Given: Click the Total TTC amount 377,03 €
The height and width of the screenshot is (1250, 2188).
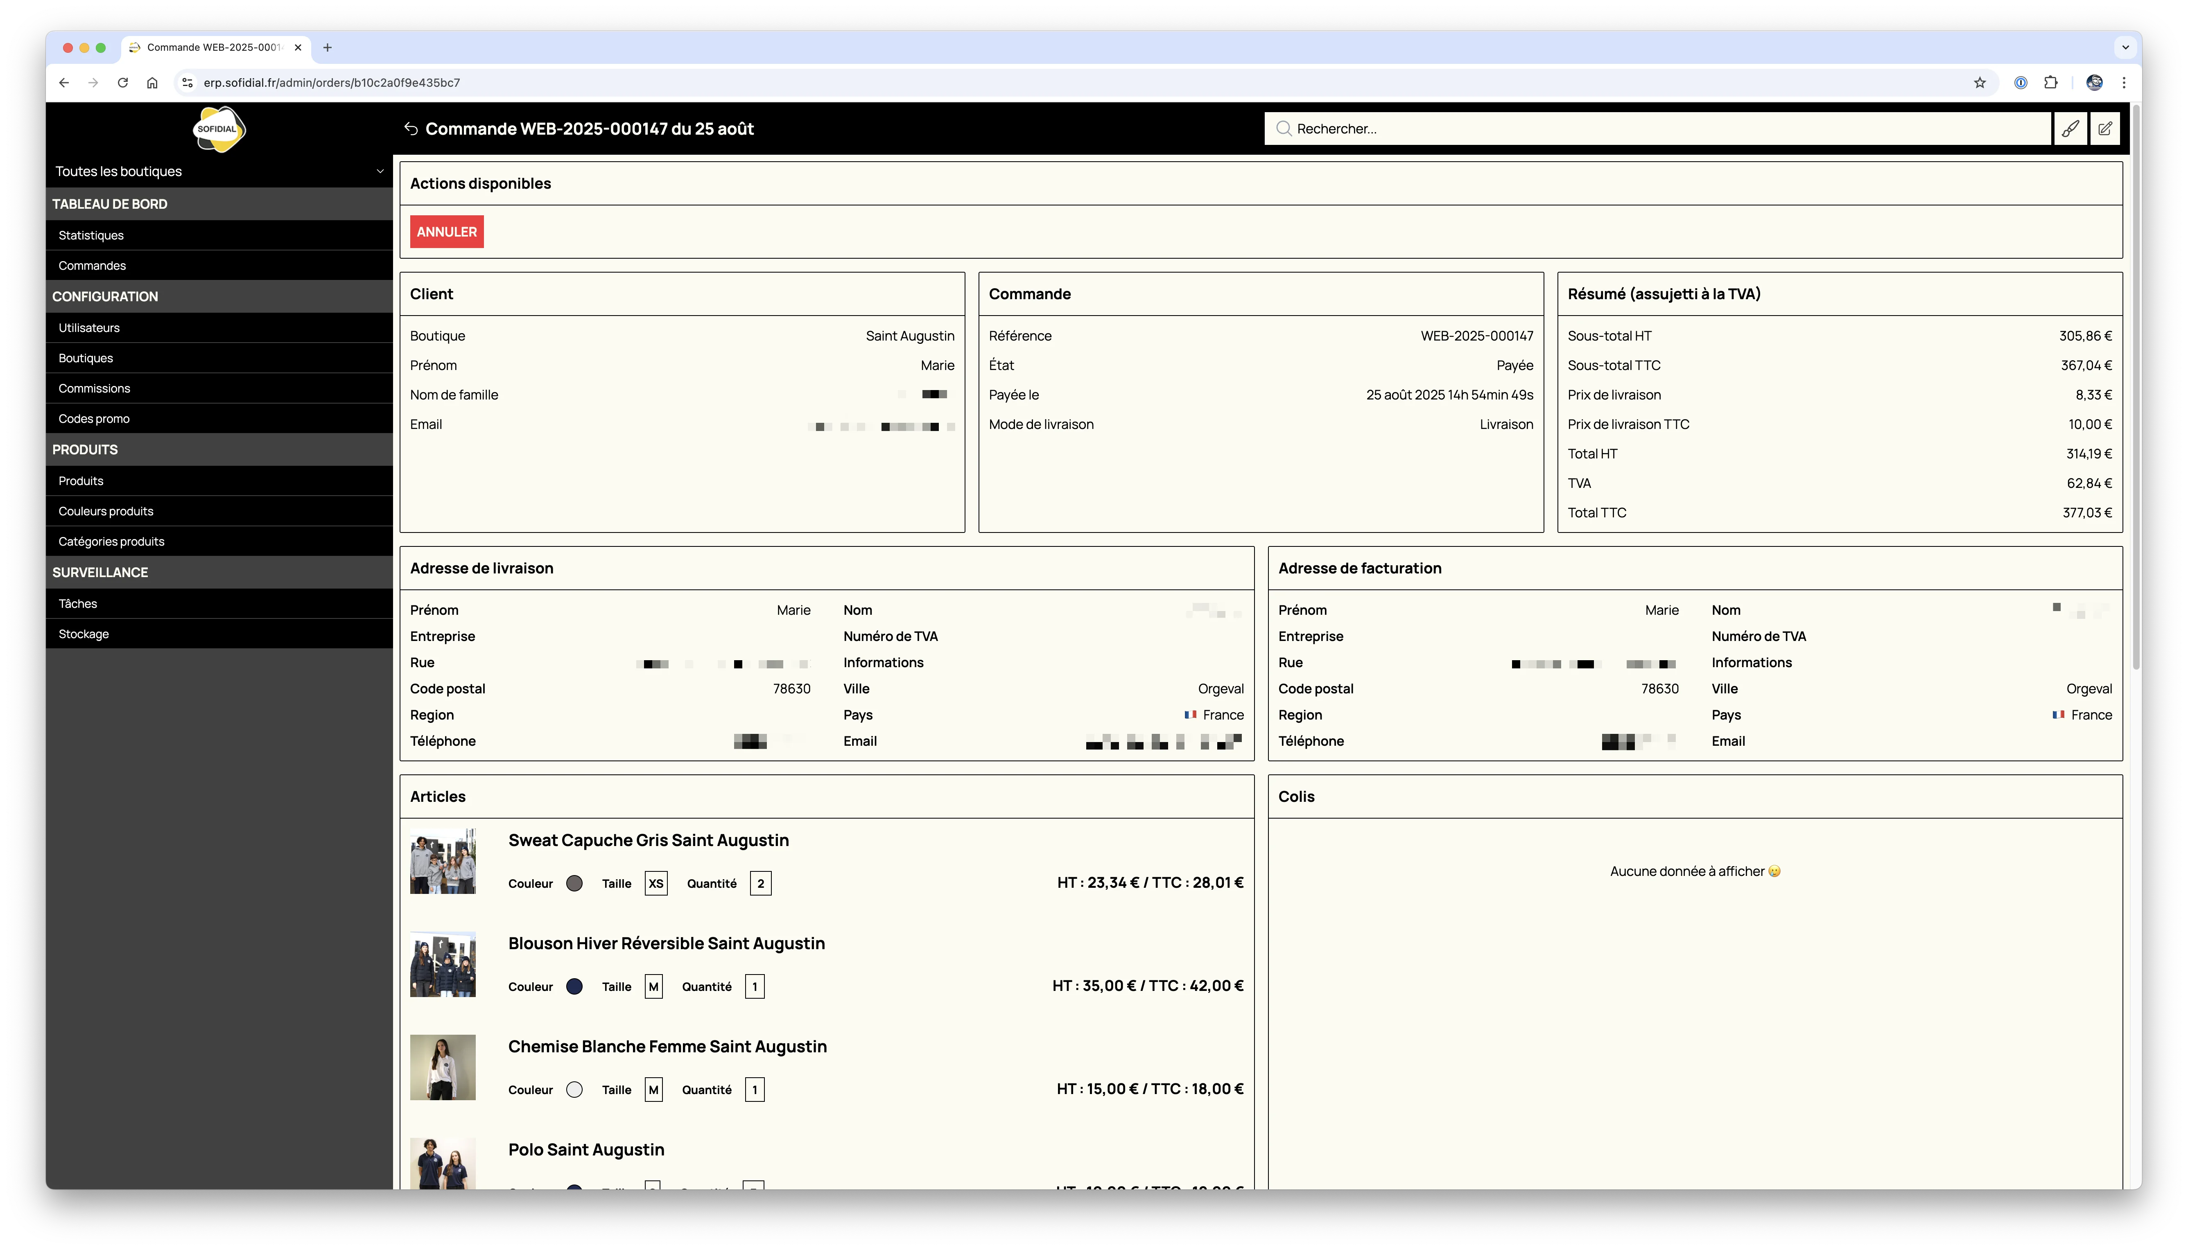Looking at the screenshot, I should click(x=2087, y=512).
